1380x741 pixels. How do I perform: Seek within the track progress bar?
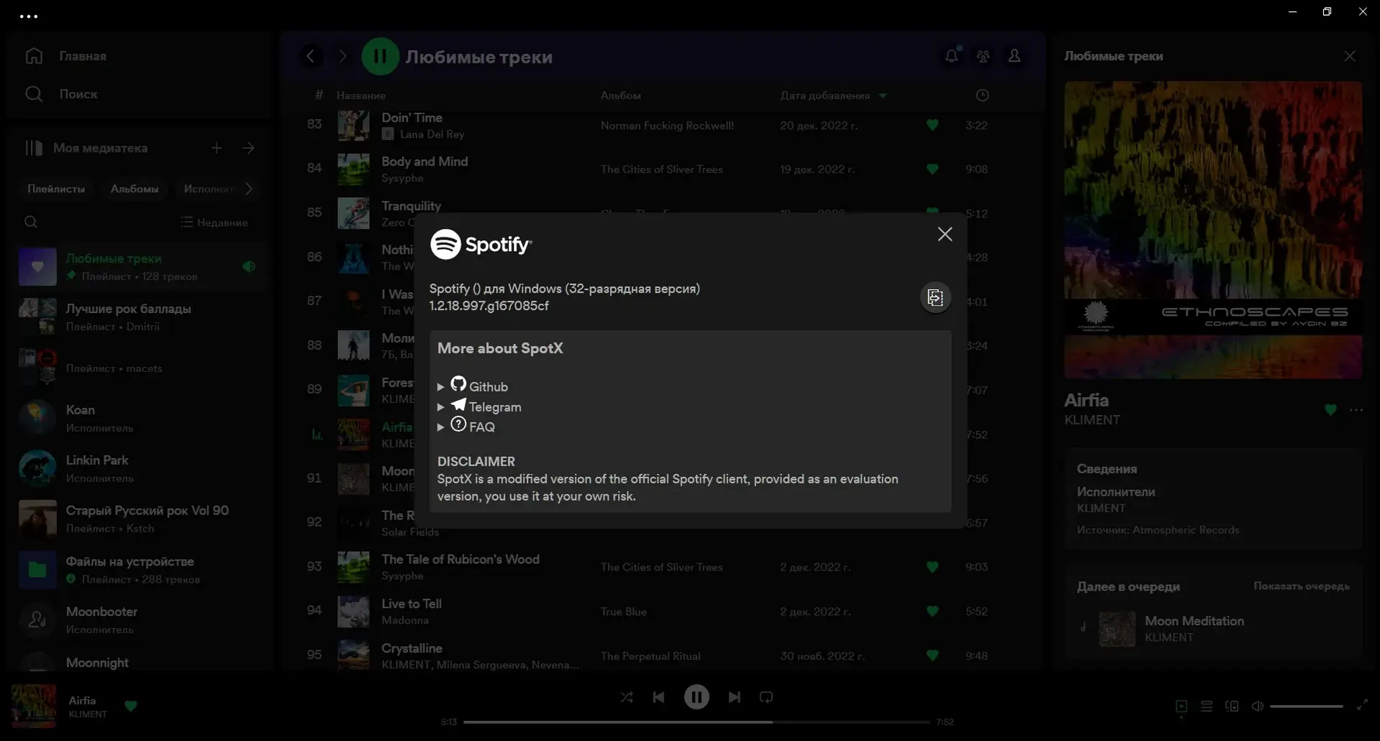tap(696, 722)
